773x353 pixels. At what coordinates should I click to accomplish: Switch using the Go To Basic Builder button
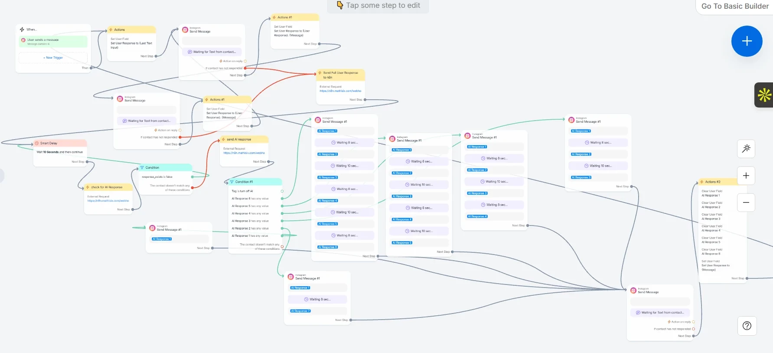[735, 6]
